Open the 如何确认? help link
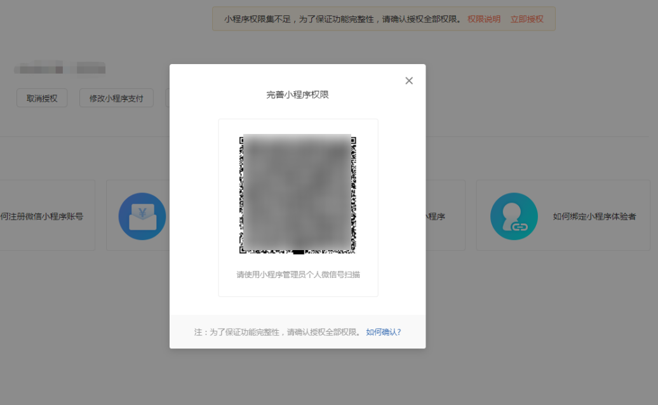 (384, 332)
